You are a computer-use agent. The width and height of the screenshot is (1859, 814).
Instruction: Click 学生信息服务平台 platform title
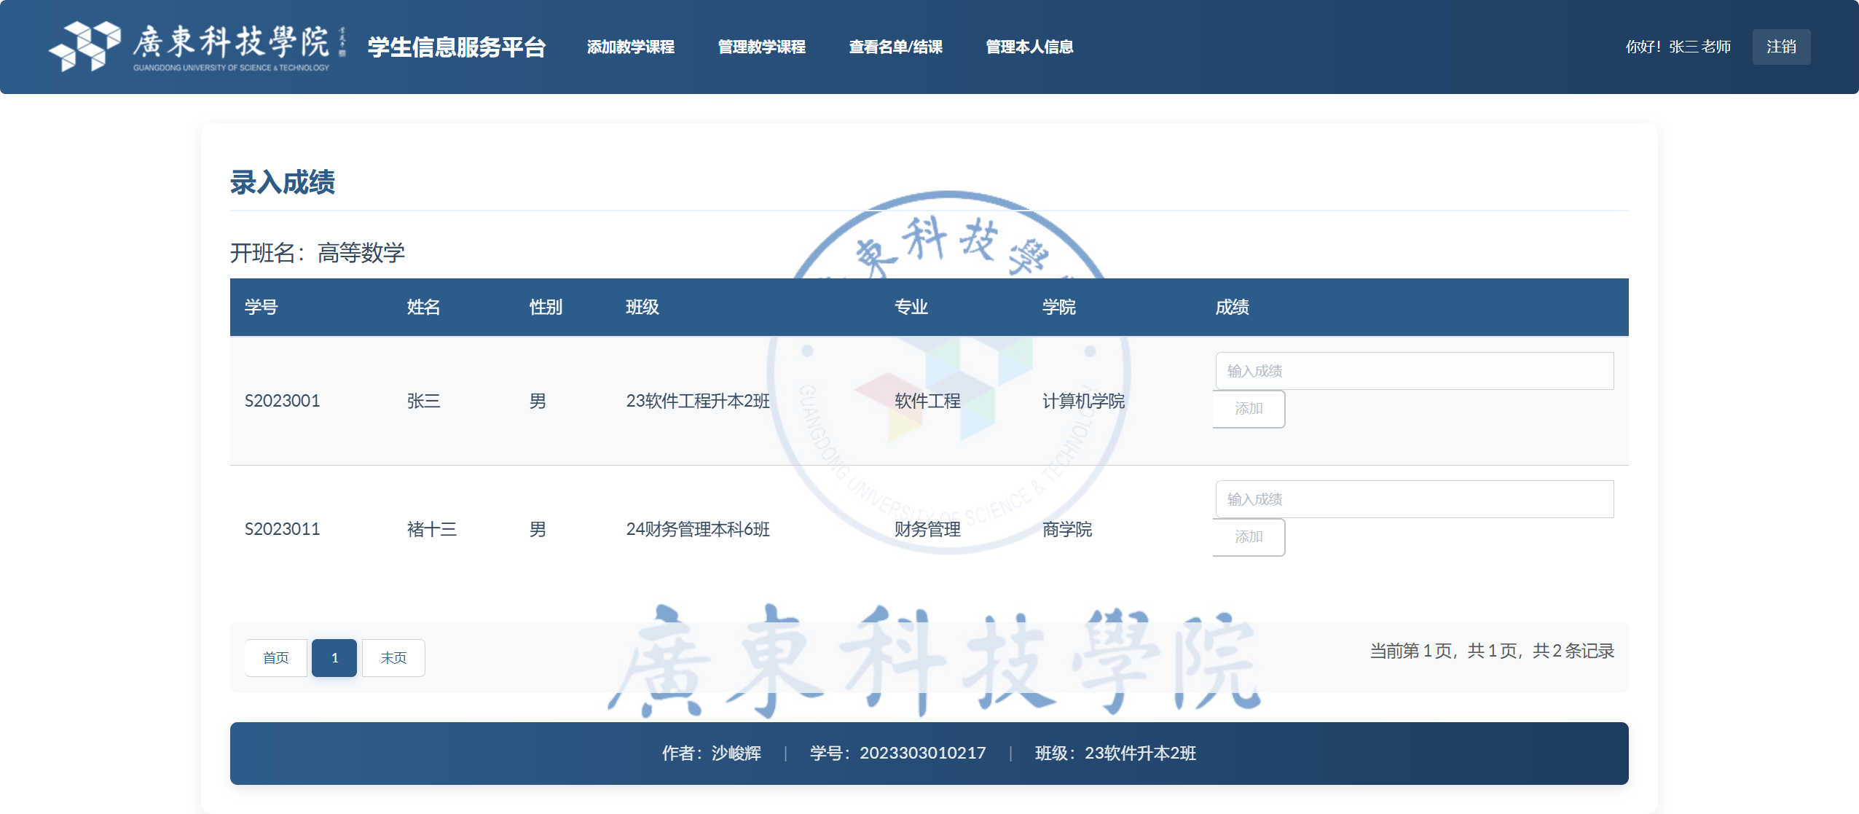click(x=456, y=47)
